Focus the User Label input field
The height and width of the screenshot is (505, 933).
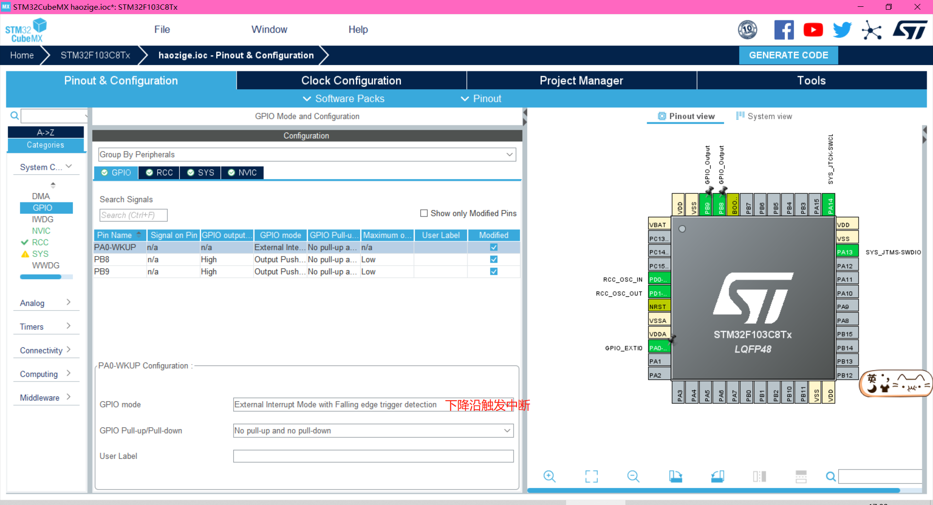[x=373, y=456]
